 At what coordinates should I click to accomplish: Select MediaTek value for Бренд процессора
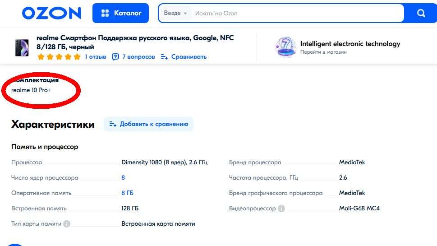(352, 162)
